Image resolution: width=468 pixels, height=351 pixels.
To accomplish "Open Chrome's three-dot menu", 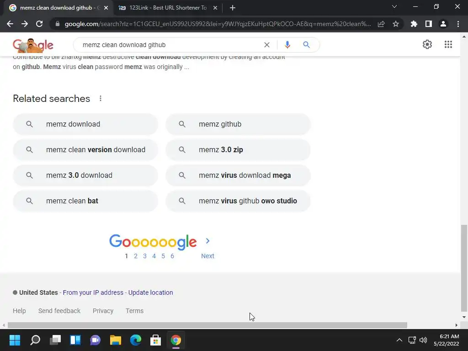I will tap(458, 24).
